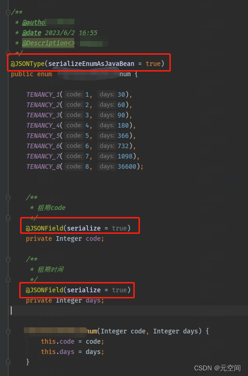This screenshot has width=248, height=376.
Task: Click the code value 7 of TENANCY_7
Action: (87, 156)
